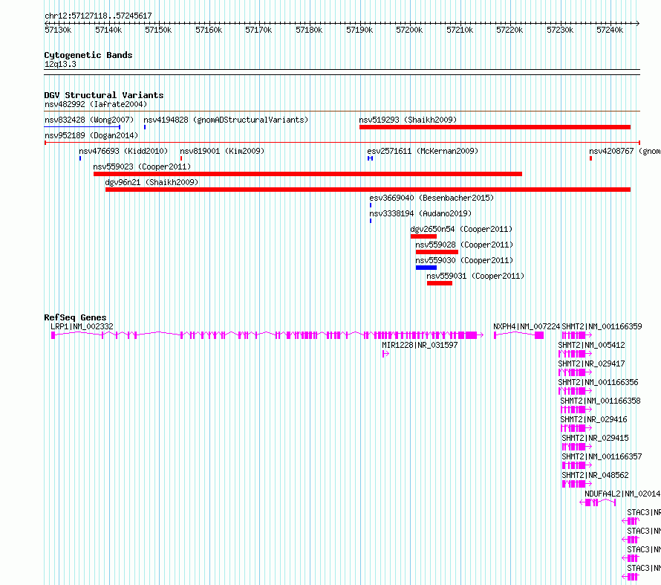This screenshot has width=661, height=585.
Task: Open SHMT2|NR_048562 transcript label
Action: coord(595,475)
